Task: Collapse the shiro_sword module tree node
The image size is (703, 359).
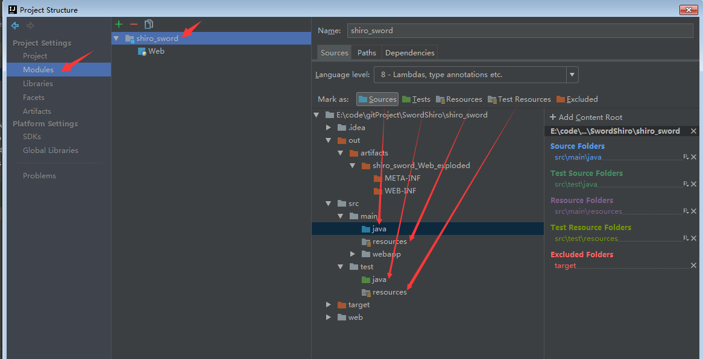Action: click(116, 39)
